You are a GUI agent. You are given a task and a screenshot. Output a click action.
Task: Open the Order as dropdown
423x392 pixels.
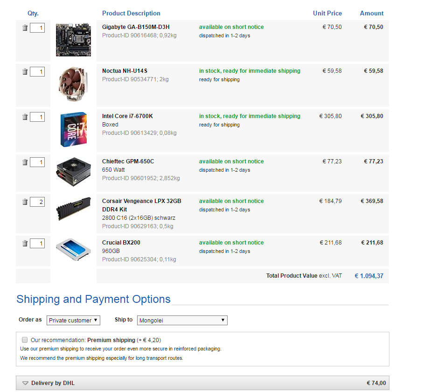coord(73,321)
